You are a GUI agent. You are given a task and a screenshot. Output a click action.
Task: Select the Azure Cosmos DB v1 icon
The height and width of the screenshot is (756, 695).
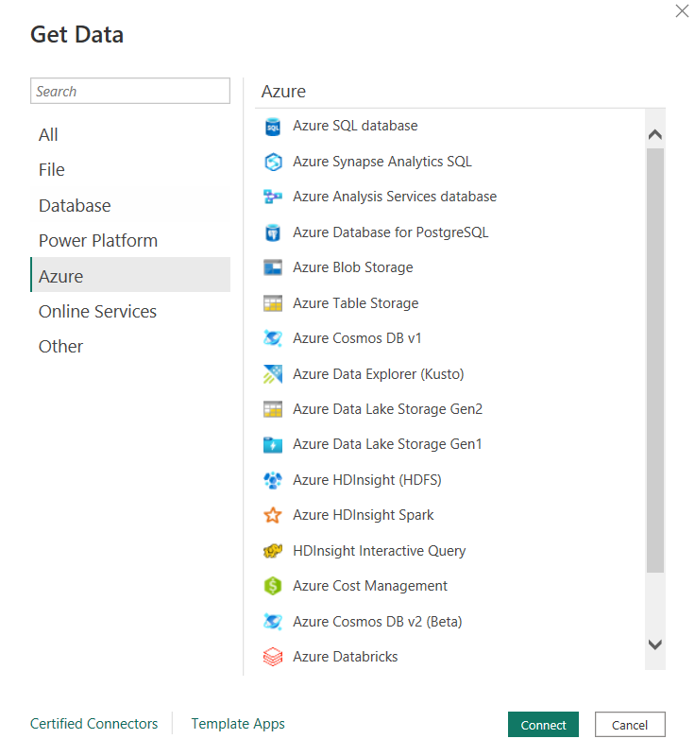(273, 338)
